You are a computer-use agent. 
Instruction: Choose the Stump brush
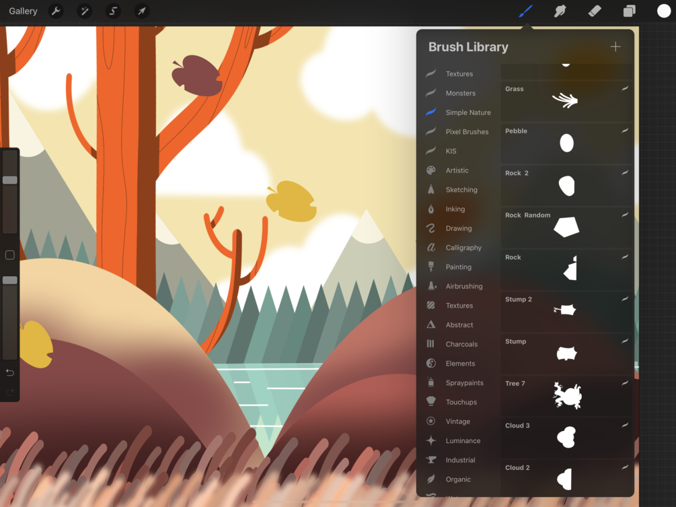pyautogui.click(x=566, y=353)
